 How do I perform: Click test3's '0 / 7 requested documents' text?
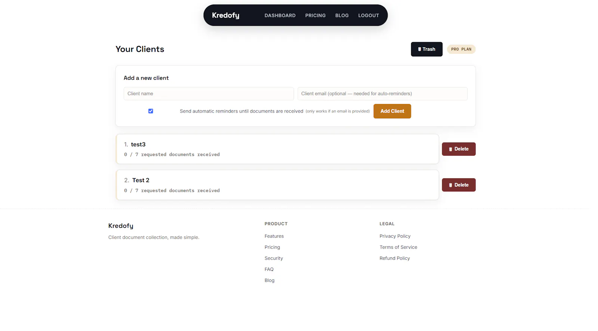pyautogui.click(x=172, y=154)
